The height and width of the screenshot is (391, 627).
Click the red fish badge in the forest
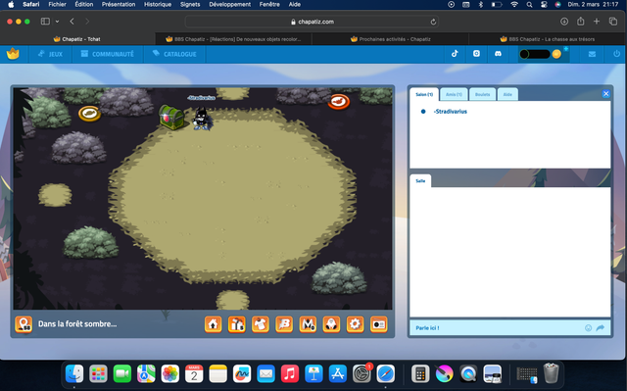[339, 102]
